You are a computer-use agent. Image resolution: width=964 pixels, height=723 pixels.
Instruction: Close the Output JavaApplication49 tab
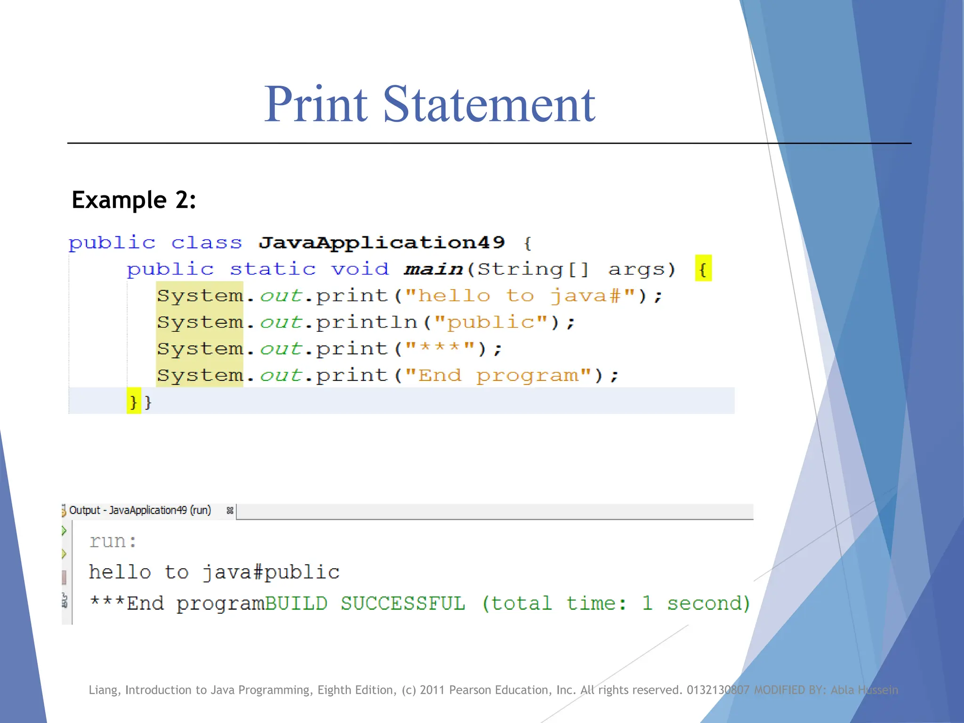pos(230,511)
